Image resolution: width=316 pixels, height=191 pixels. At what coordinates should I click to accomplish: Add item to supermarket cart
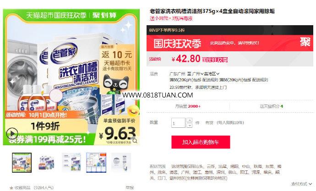click(201, 142)
